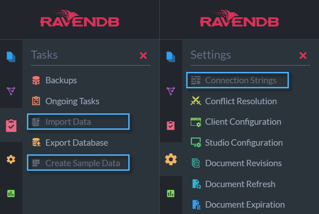319x214 pixels.
Task: Open Settings gear icon in the left panel's sidebar
Action: [11, 159]
